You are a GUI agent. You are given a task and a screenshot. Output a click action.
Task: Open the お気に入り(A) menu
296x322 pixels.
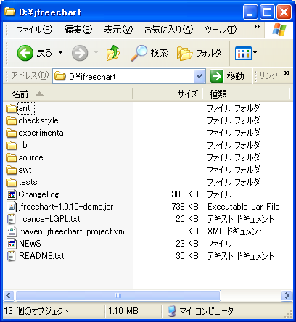[169, 30]
